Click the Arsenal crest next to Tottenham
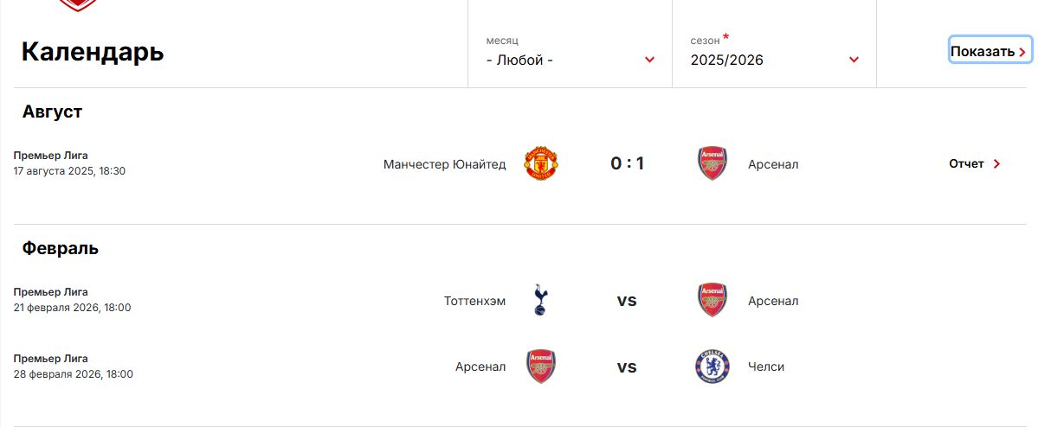 pyautogui.click(x=713, y=300)
